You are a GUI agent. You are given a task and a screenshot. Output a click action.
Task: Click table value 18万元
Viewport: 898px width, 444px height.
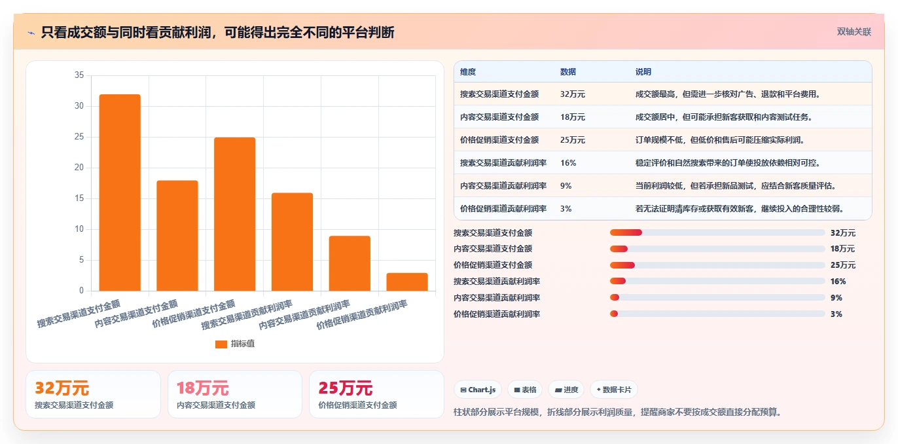(573, 117)
